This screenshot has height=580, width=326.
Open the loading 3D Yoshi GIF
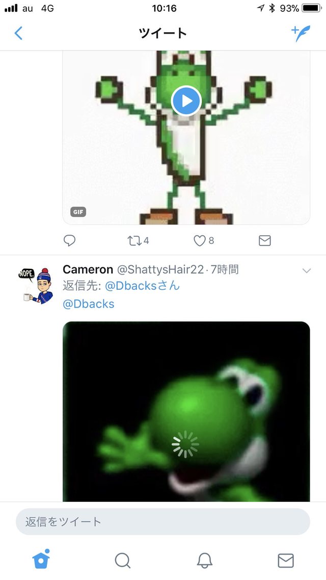pyautogui.click(x=186, y=411)
